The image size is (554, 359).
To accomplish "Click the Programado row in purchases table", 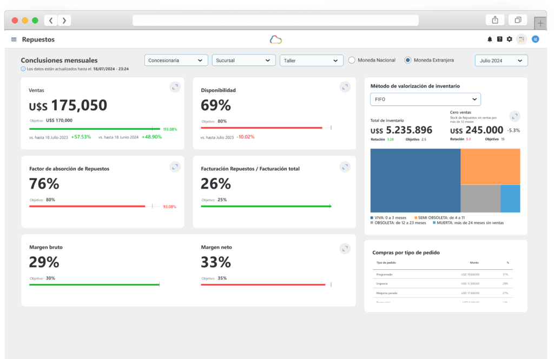I will point(443,274).
